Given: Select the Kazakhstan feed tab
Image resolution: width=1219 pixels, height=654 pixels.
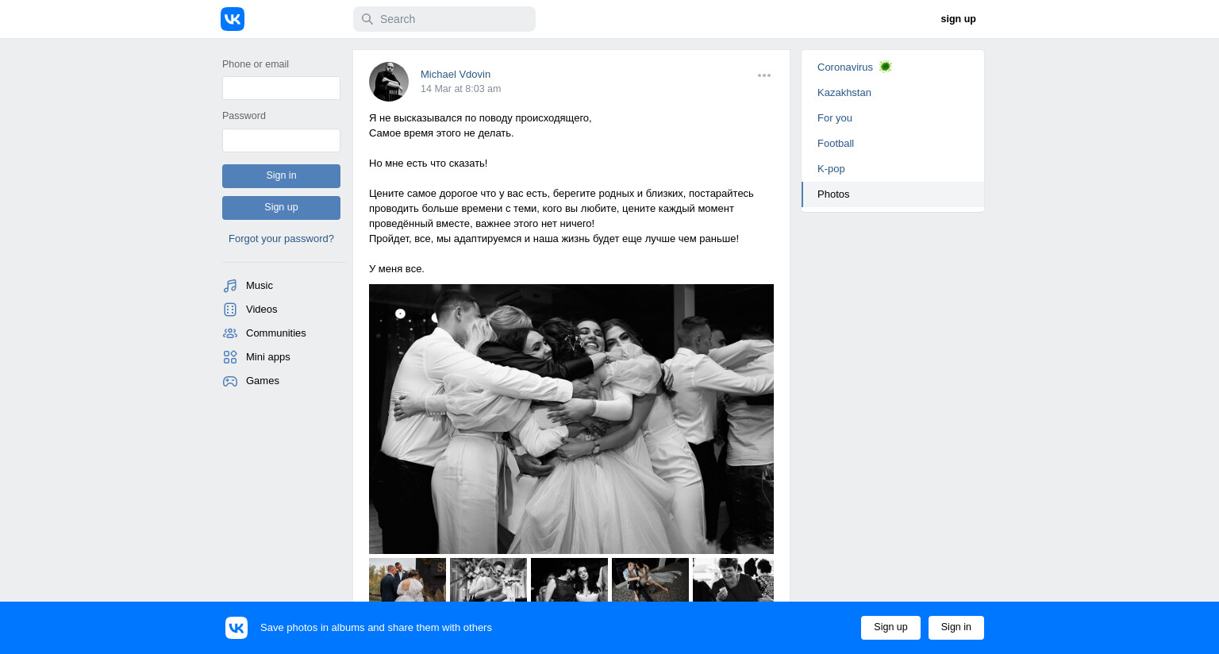Looking at the screenshot, I should coord(893,93).
